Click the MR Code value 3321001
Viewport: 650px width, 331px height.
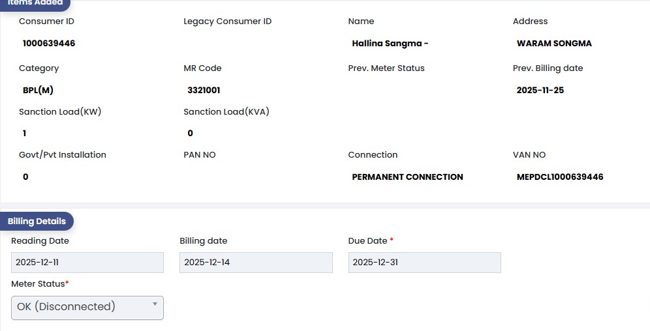(x=204, y=91)
